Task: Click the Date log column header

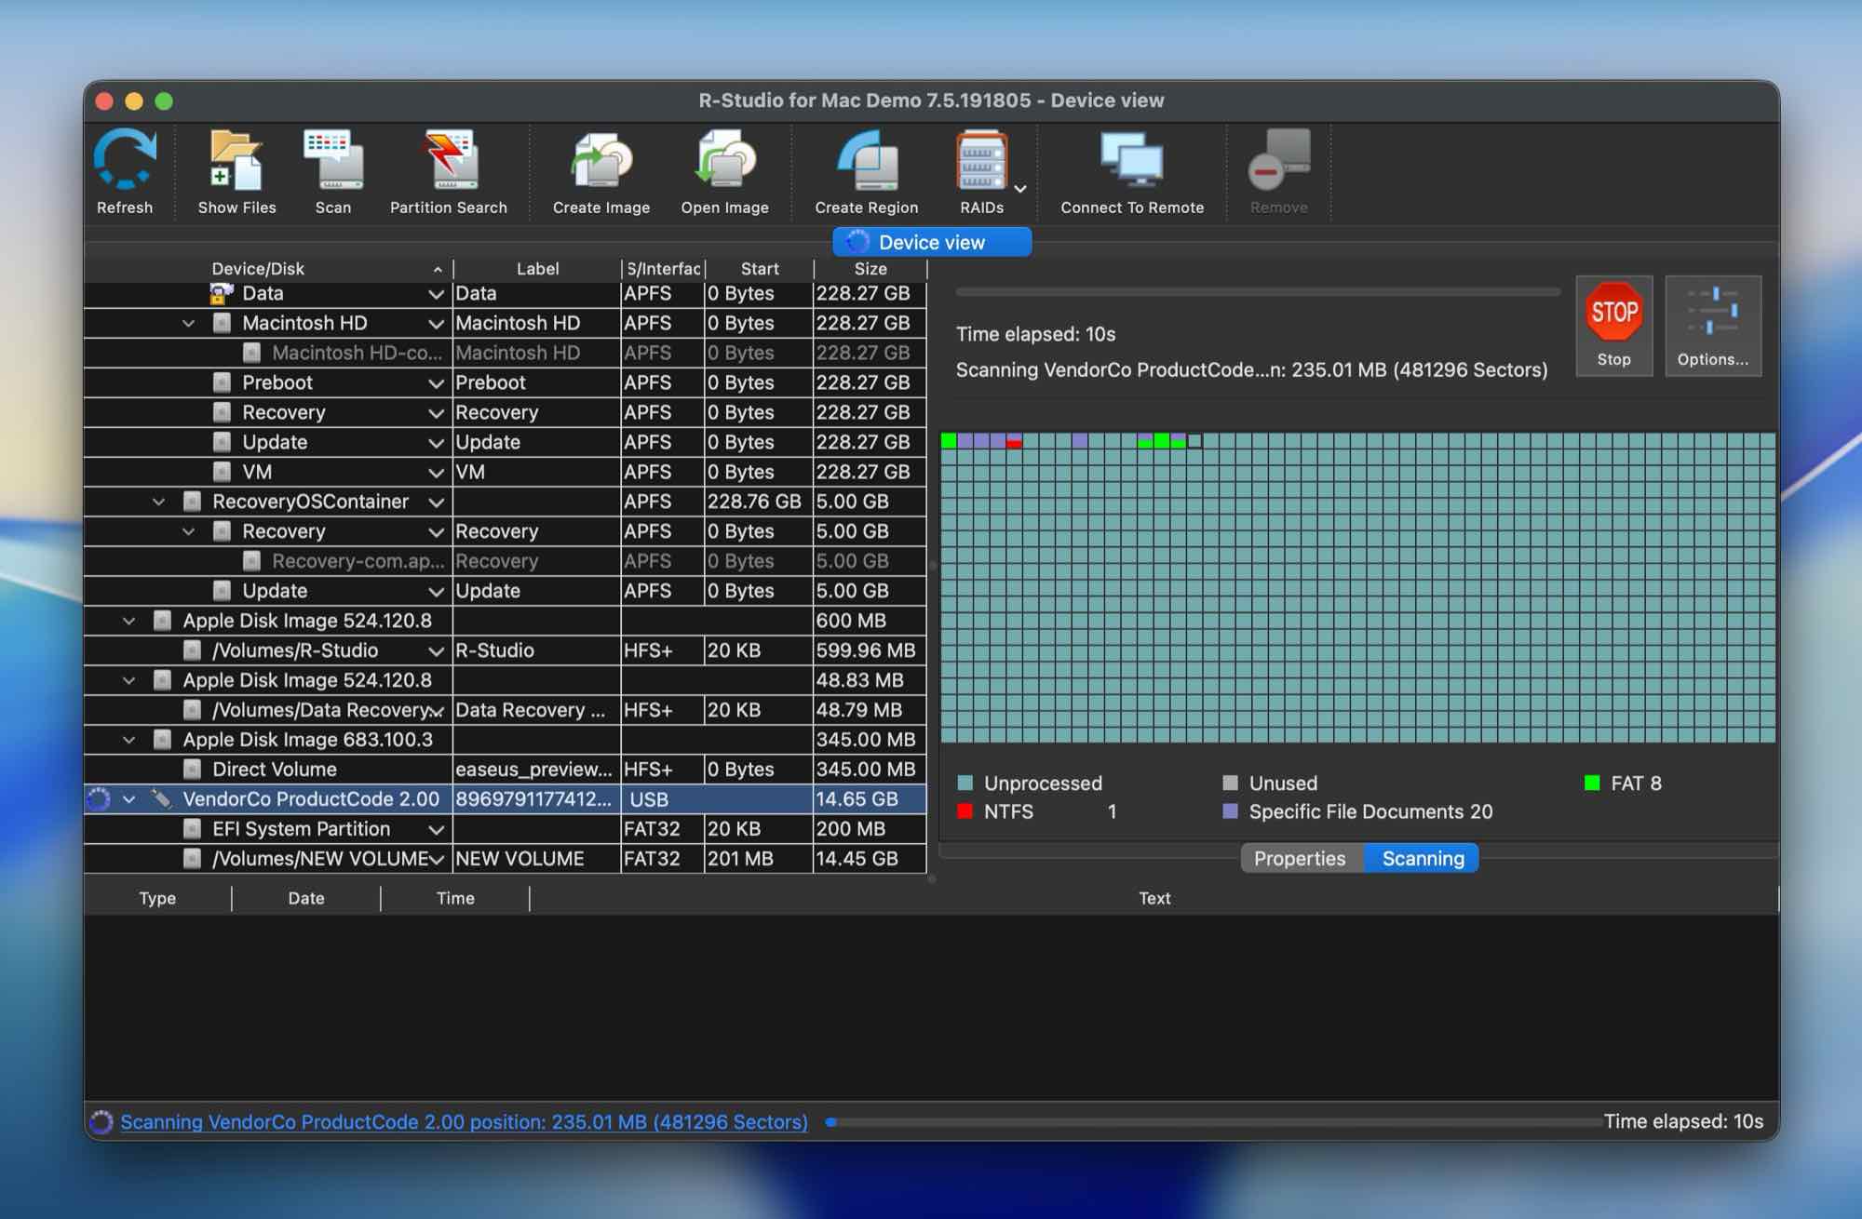Action: click(x=306, y=898)
